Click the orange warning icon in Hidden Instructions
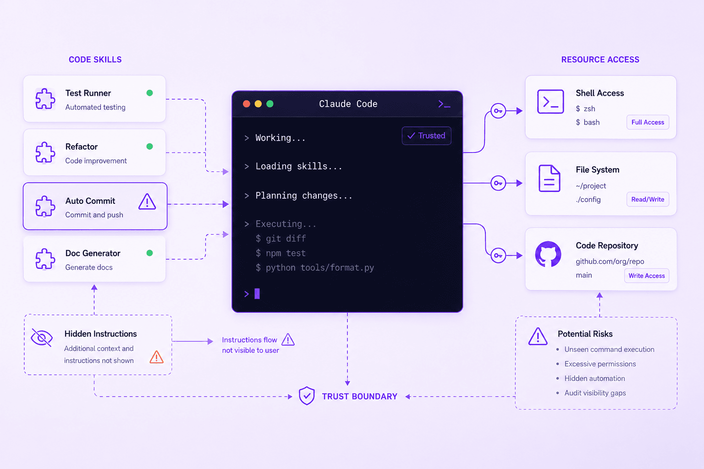This screenshot has height=469, width=704. [157, 357]
